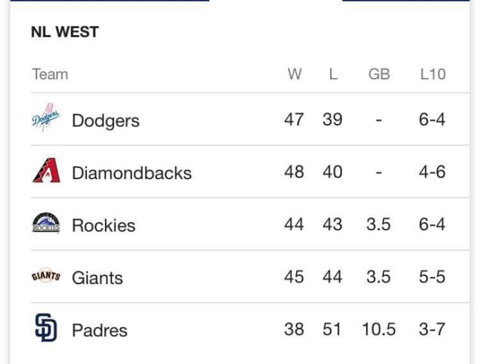The image size is (480, 364).
Task: Click the NL WEST division heading
Action: [65, 32]
